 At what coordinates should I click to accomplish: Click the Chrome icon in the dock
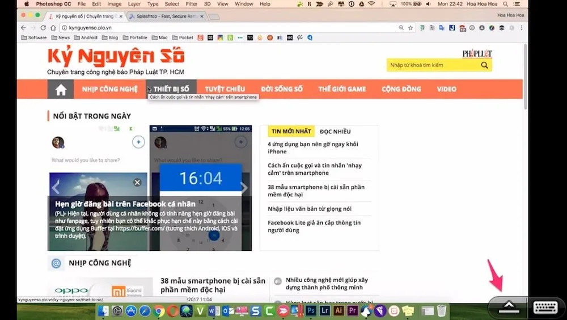[x=159, y=311]
